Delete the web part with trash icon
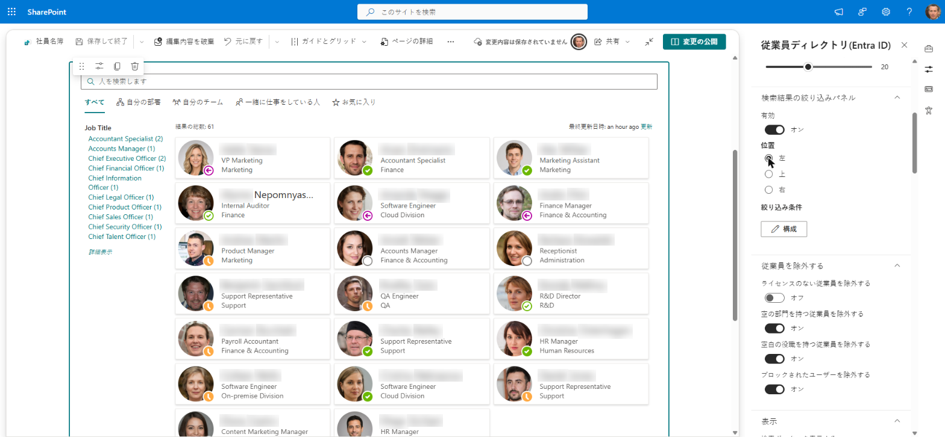The width and height of the screenshot is (945, 437). (135, 66)
